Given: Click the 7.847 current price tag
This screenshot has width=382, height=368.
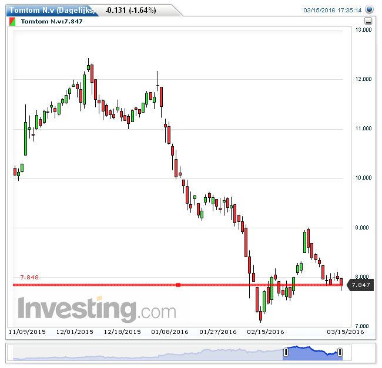Looking at the screenshot, I should click(x=360, y=285).
